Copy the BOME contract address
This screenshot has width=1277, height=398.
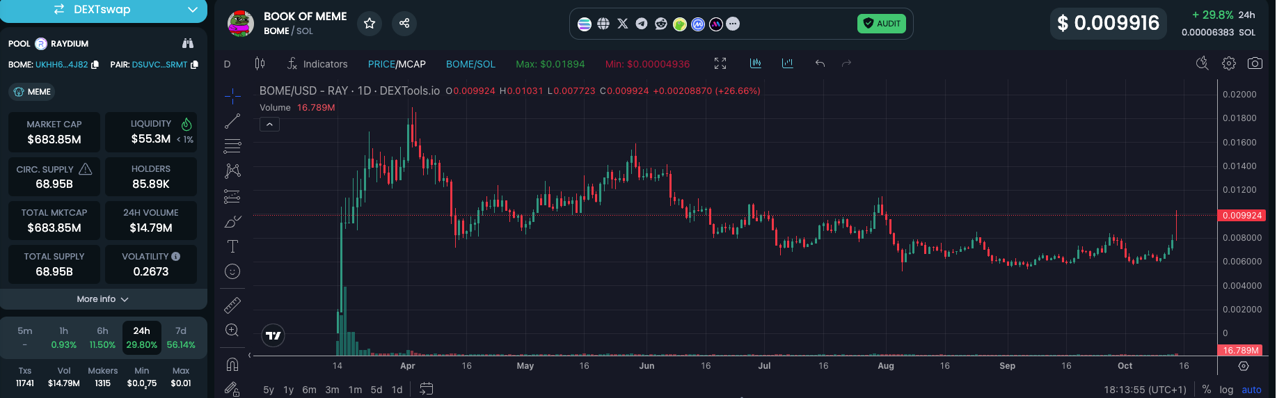click(x=95, y=65)
